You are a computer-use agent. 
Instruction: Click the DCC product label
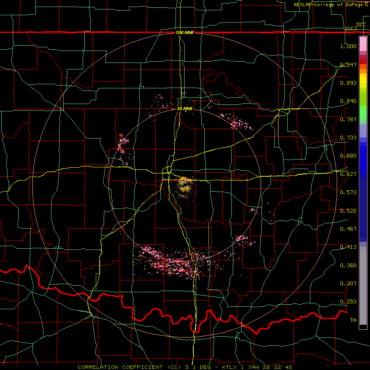pyautogui.click(x=361, y=24)
